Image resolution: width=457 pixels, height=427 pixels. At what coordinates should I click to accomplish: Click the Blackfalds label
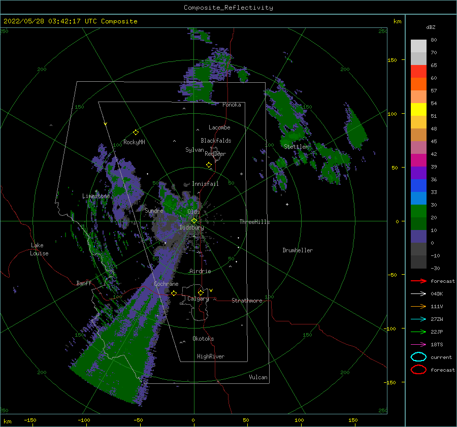click(216, 141)
